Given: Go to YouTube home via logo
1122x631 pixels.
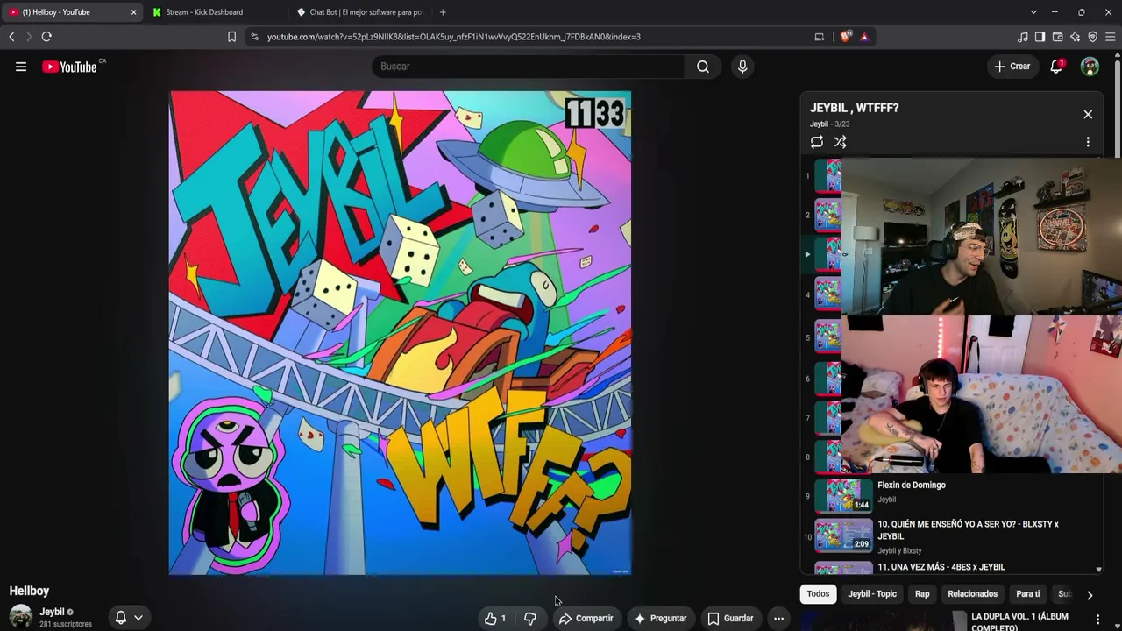Looking at the screenshot, I should 69,67.
